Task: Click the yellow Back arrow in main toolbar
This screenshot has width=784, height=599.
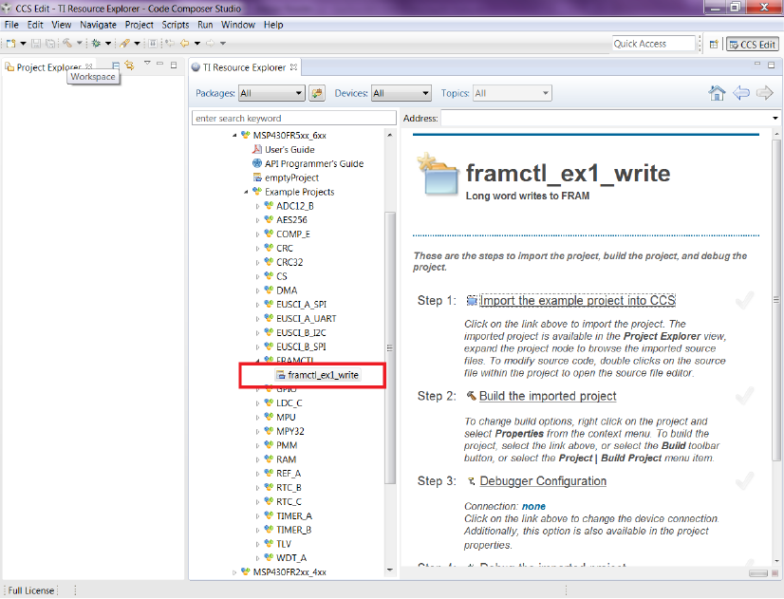Action: [184, 44]
